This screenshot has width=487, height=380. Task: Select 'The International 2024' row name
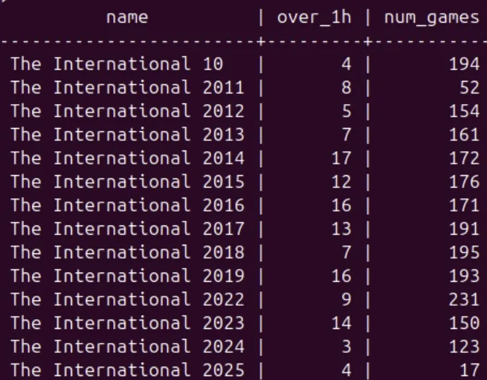point(127,347)
